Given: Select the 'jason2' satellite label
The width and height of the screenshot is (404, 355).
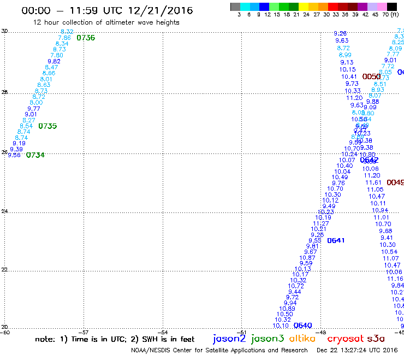Looking at the screenshot, I should tap(229, 339).
